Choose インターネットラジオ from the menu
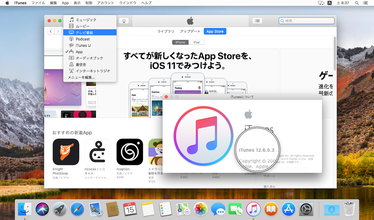 tap(90, 71)
